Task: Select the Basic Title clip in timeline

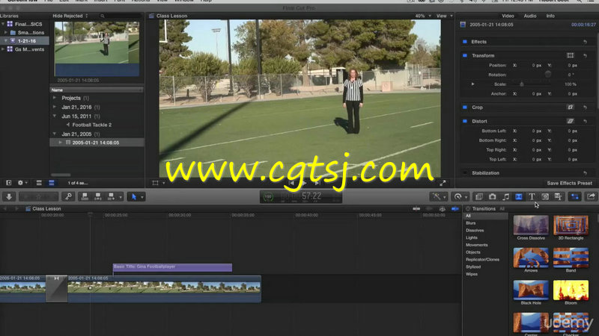Action: click(172, 267)
